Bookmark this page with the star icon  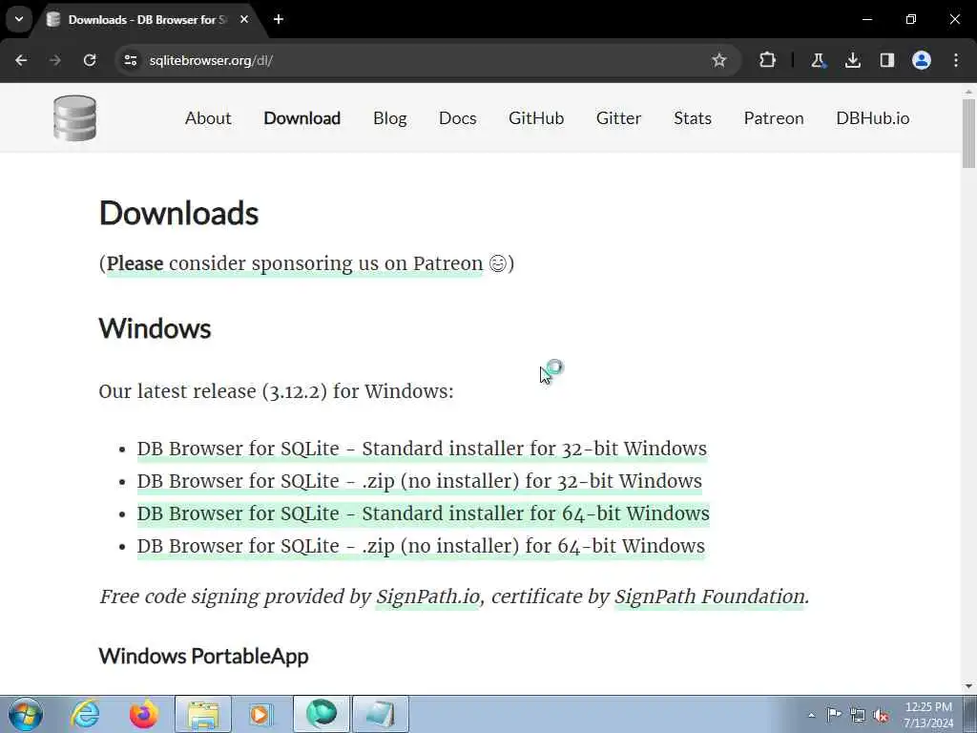pyautogui.click(x=719, y=60)
